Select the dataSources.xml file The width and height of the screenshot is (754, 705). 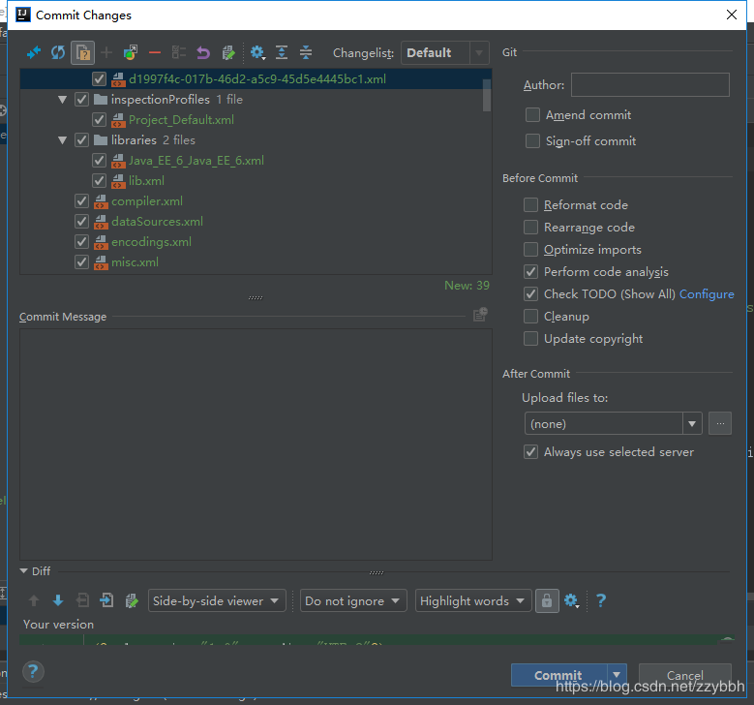[x=157, y=222]
